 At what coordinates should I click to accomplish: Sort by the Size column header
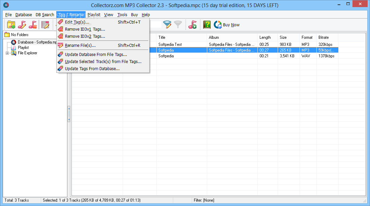point(288,37)
